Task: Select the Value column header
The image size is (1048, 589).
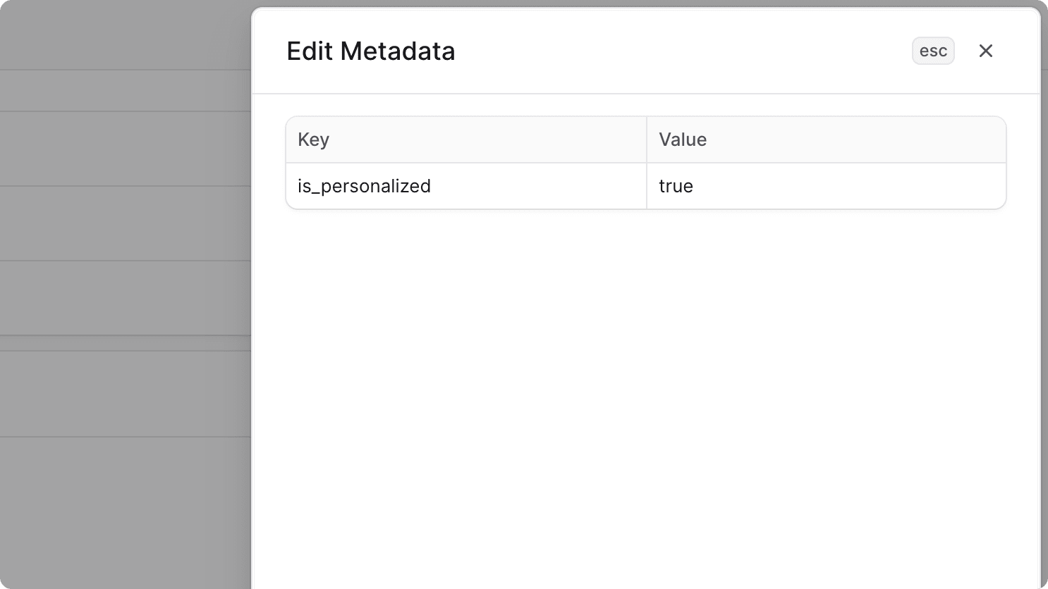Action: (681, 139)
